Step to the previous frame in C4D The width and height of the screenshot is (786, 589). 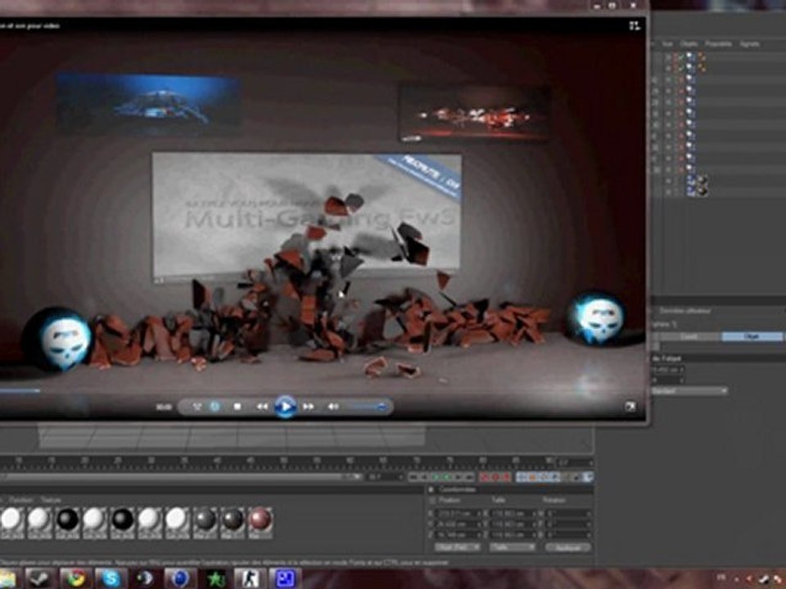425,477
